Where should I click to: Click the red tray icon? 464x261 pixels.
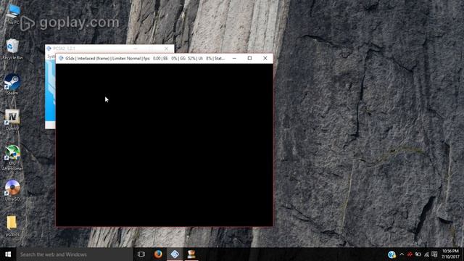click(x=410, y=254)
